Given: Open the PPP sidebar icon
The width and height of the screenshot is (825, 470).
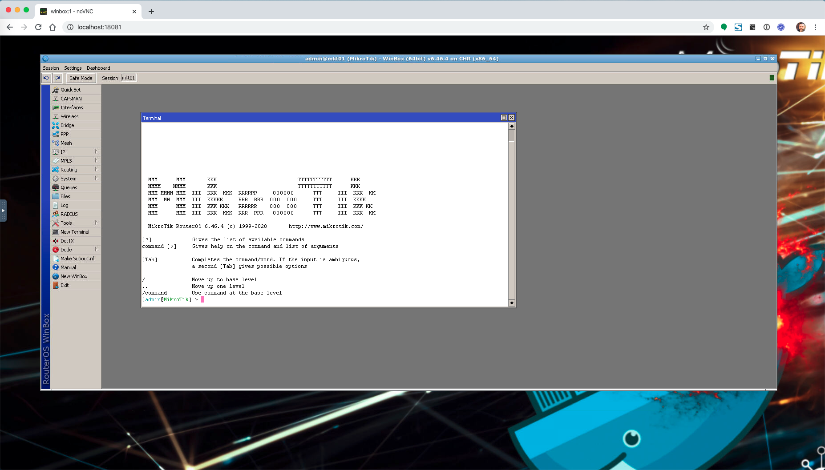Looking at the screenshot, I should click(56, 134).
